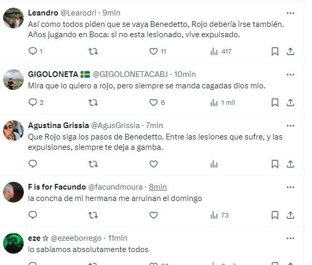Reply to GIGOLONETA's tweet
This screenshot has height=265, width=312.
tap(33, 102)
